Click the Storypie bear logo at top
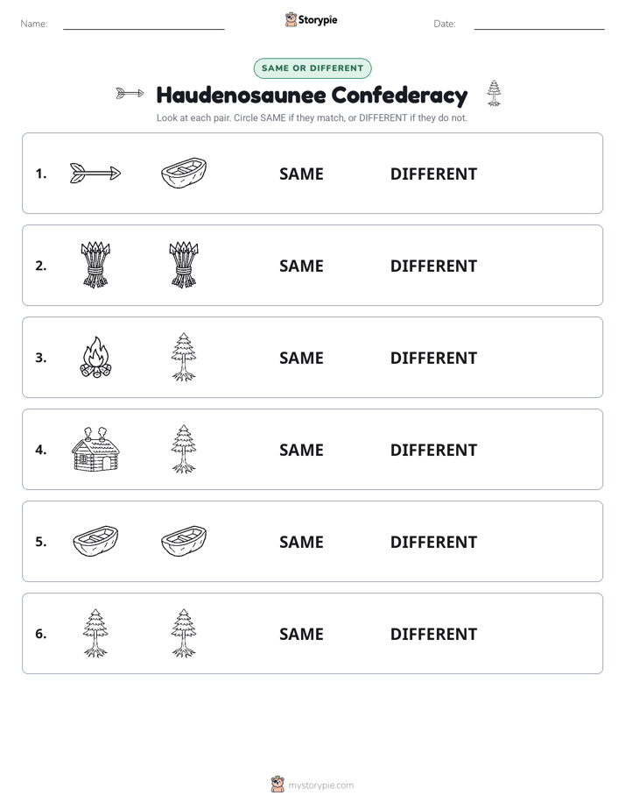This screenshot has height=810, width=625. [291, 19]
